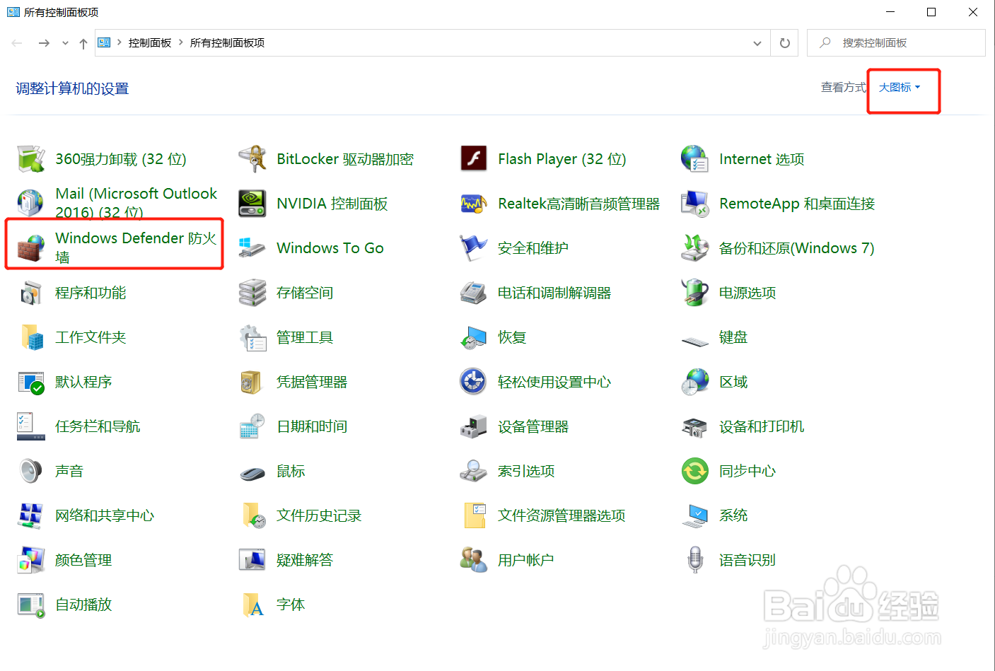Click 控制面板 in the breadcrumb path
The width and height of the screenshot is (995, 671).
pos(150,42)
